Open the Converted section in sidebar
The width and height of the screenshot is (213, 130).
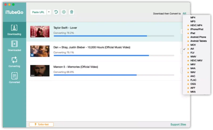(14, 78)
